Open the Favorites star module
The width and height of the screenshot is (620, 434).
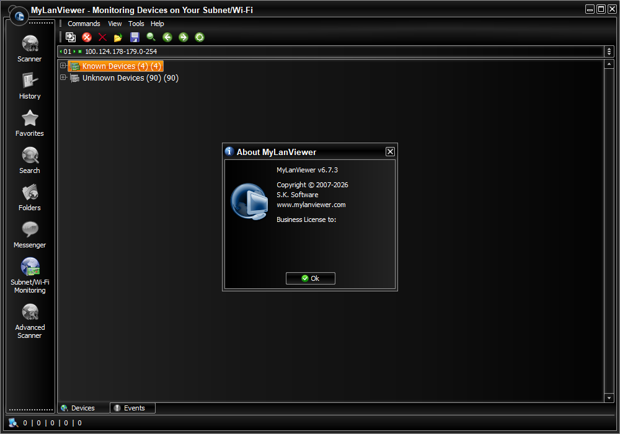pyautogui.click(x=30, y=123)
